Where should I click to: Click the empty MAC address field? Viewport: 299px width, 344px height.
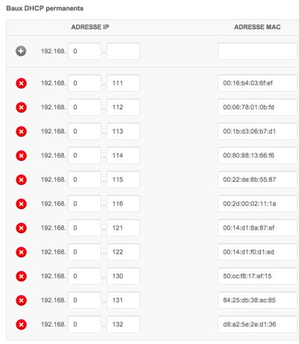tap(257, 51)
